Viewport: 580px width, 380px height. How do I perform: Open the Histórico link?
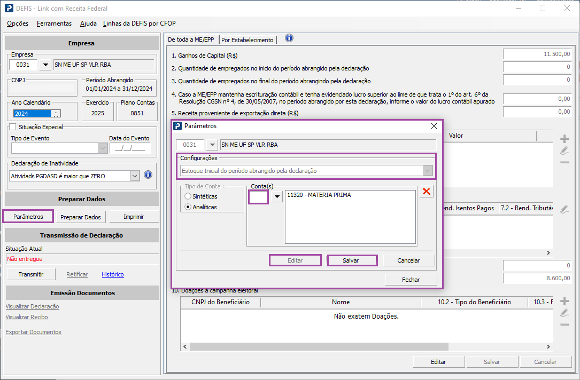pyautogui.click(x=112, y=274)
